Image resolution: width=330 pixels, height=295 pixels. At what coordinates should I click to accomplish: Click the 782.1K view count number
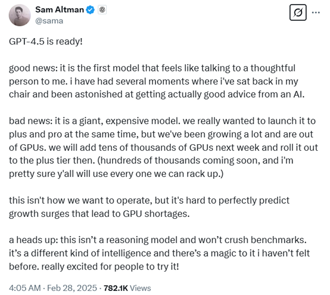116,288
